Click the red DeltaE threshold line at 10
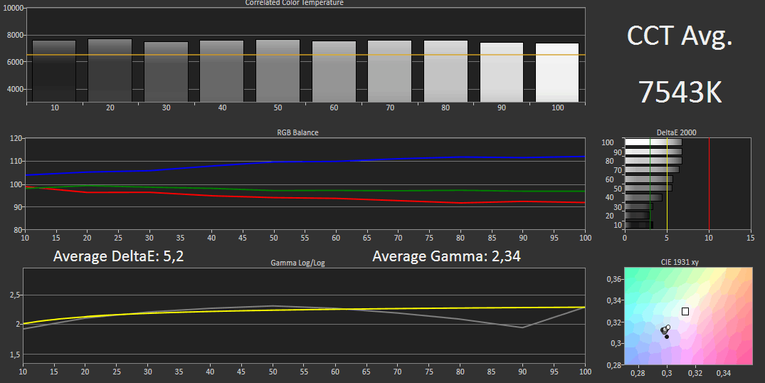The width and height of the screenshot is (765, 383). (709, 184)
